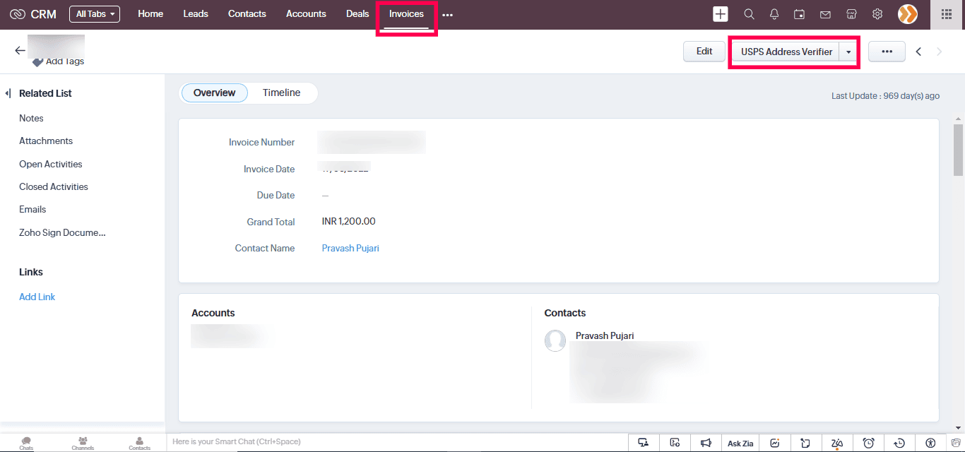The image size is (965, 452).
Task: Click the Ask Zia button
Action: (740, 444)
